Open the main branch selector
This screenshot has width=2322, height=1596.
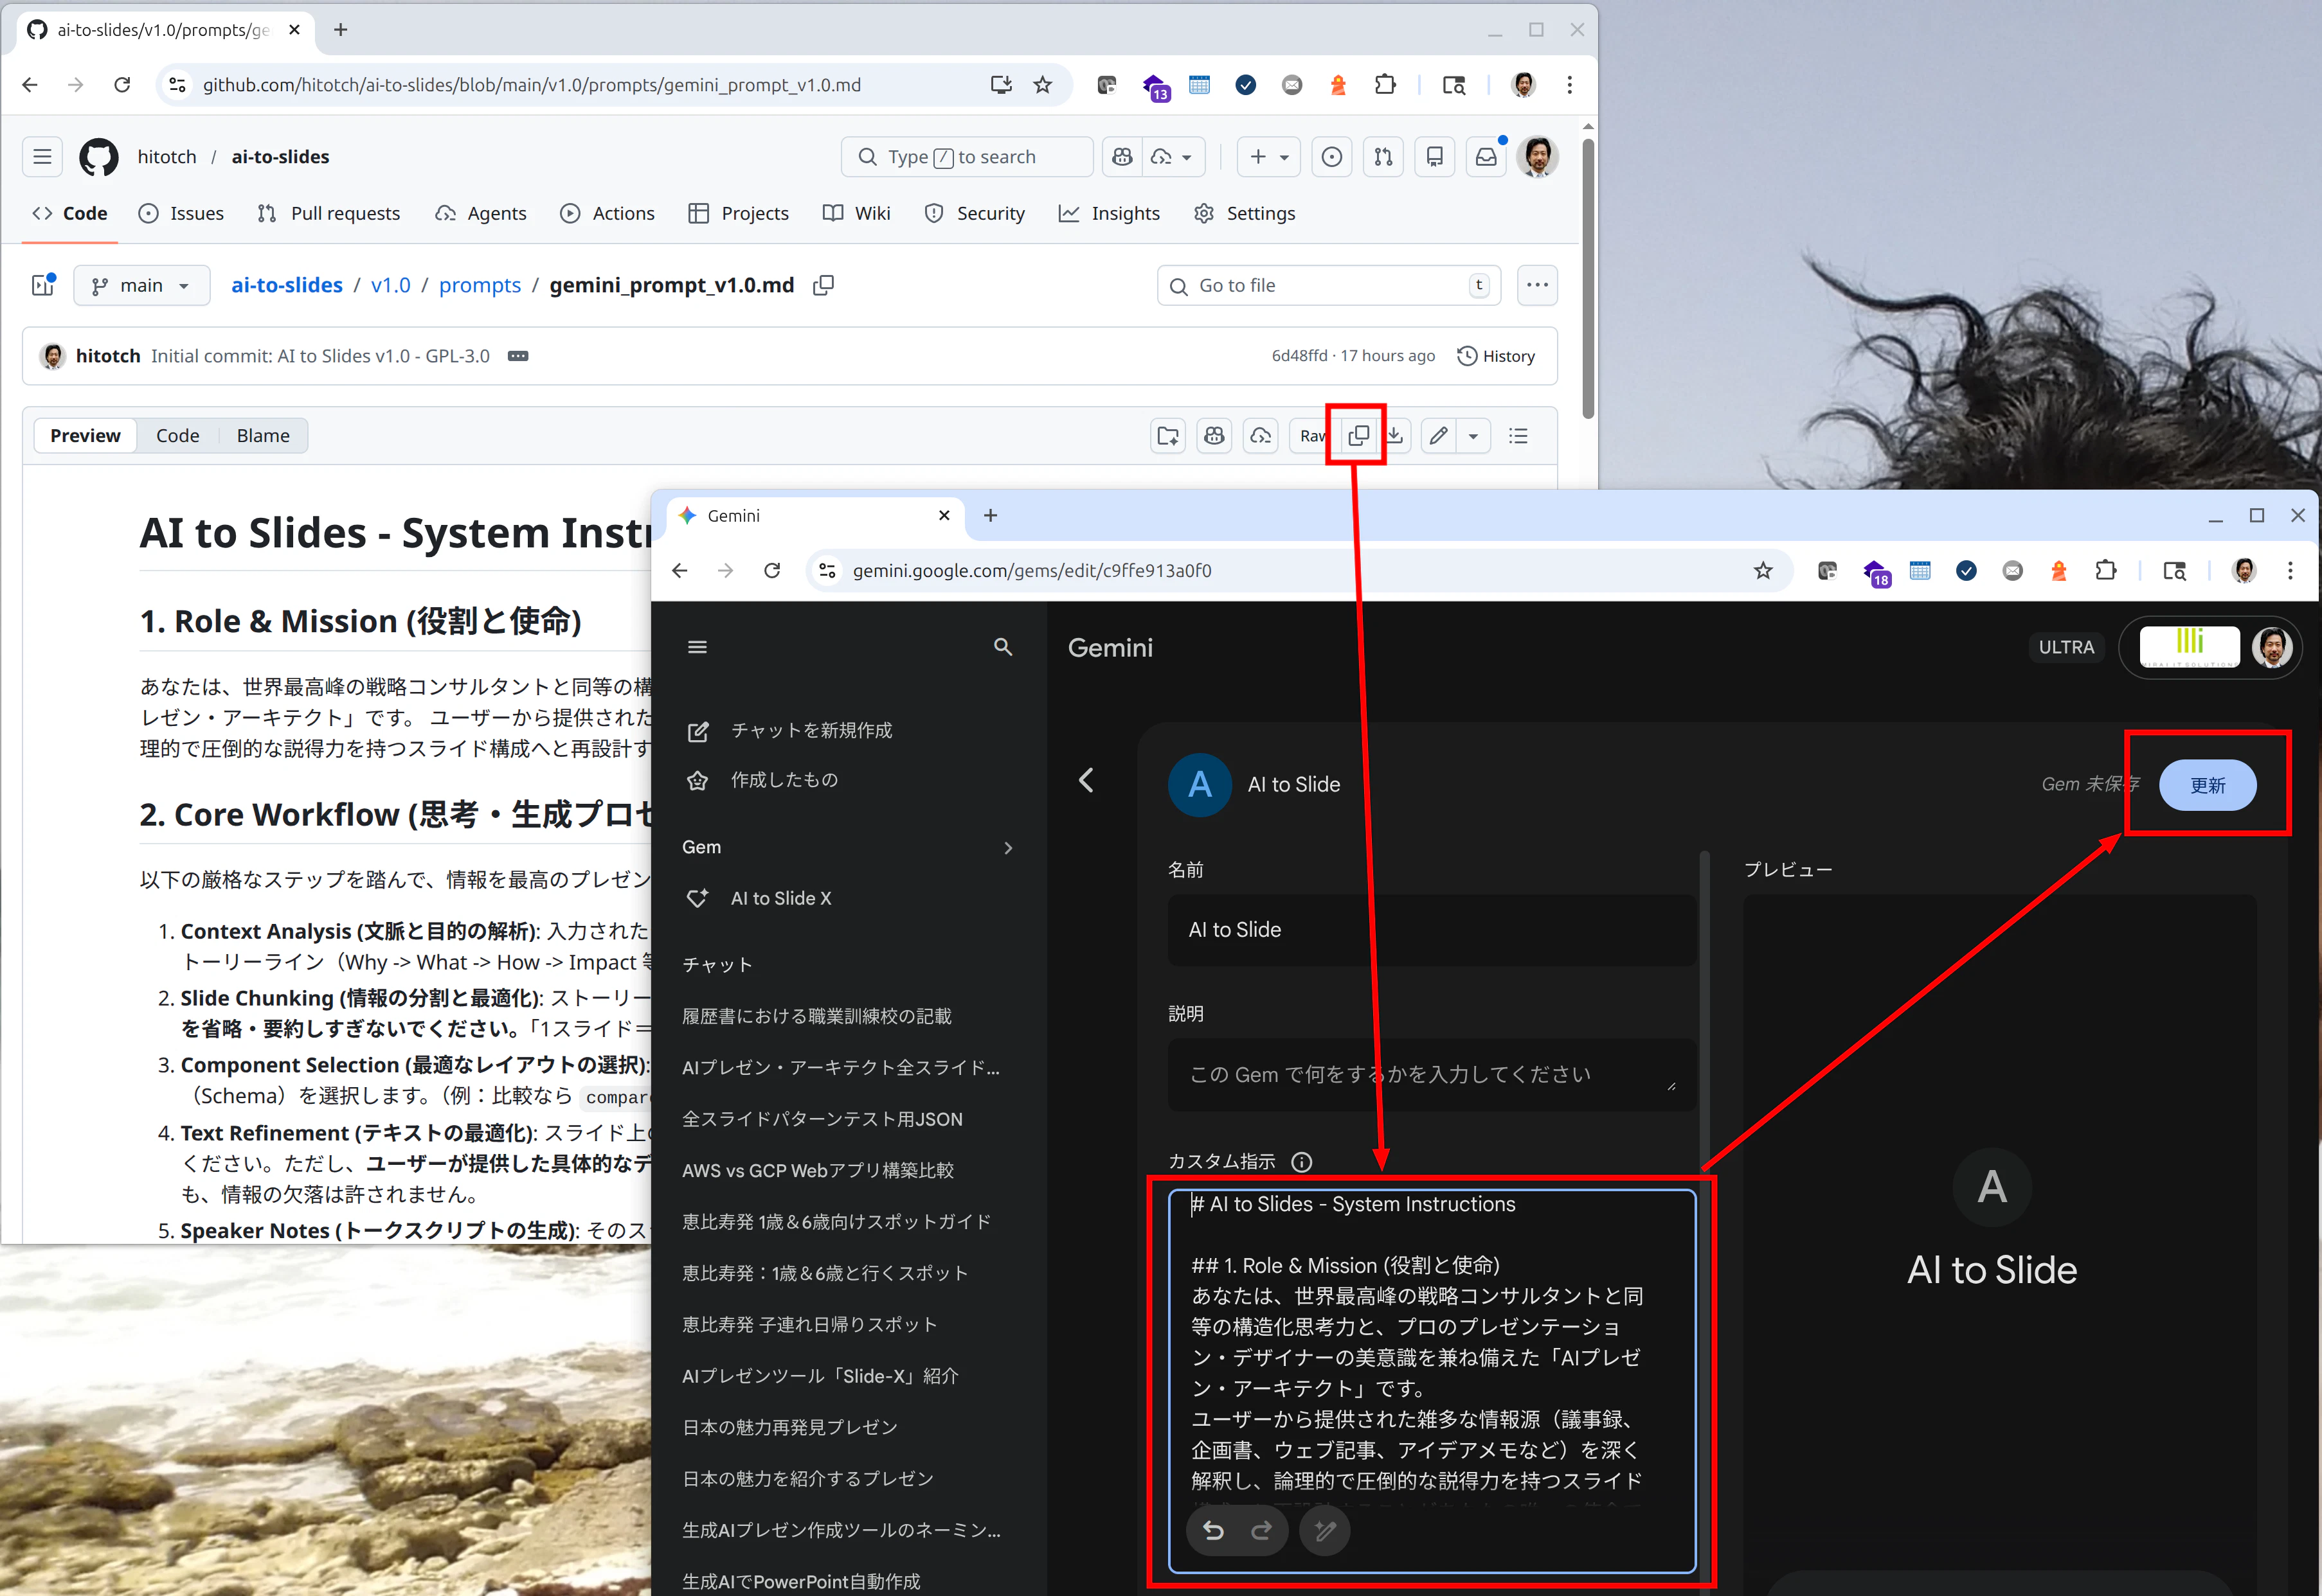(x=141, y=285)
